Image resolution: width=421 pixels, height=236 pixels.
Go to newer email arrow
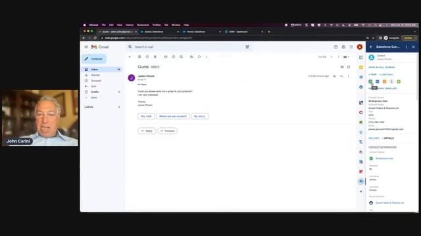(x=332, y=57)
